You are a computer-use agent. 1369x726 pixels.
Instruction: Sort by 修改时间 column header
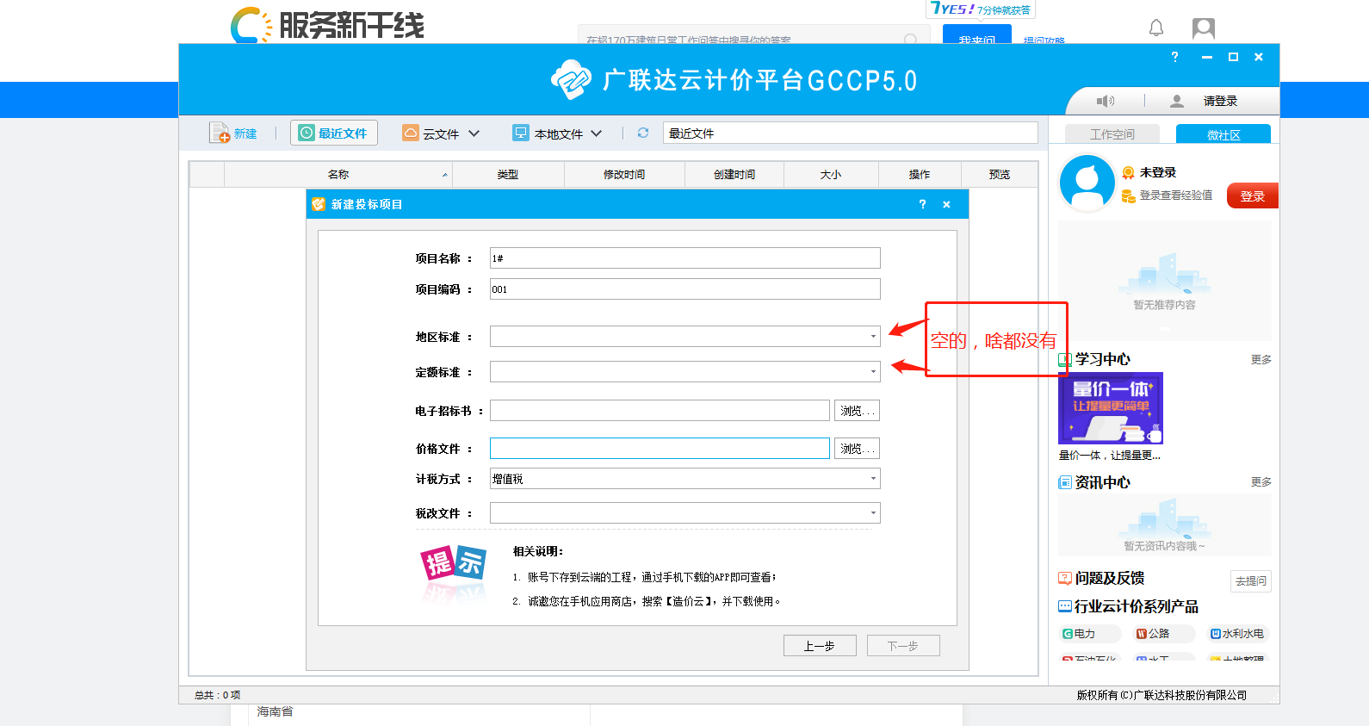point(624,174)
